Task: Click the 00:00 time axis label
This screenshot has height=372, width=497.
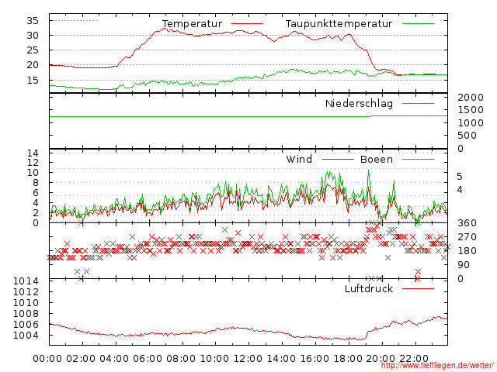Action: pos(47,359)
